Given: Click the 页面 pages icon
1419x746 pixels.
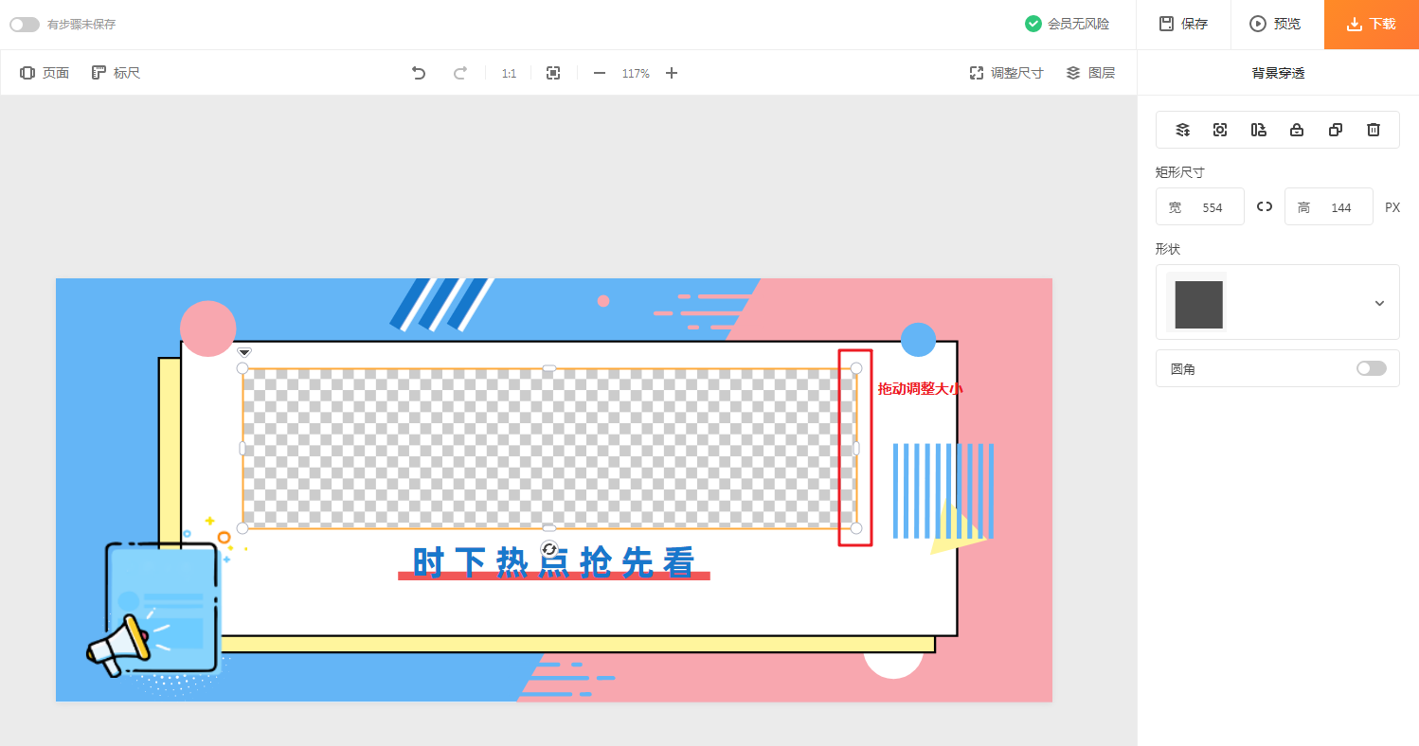Looking at the screenshot, I should pyautogui.click(x=27, y=73).
